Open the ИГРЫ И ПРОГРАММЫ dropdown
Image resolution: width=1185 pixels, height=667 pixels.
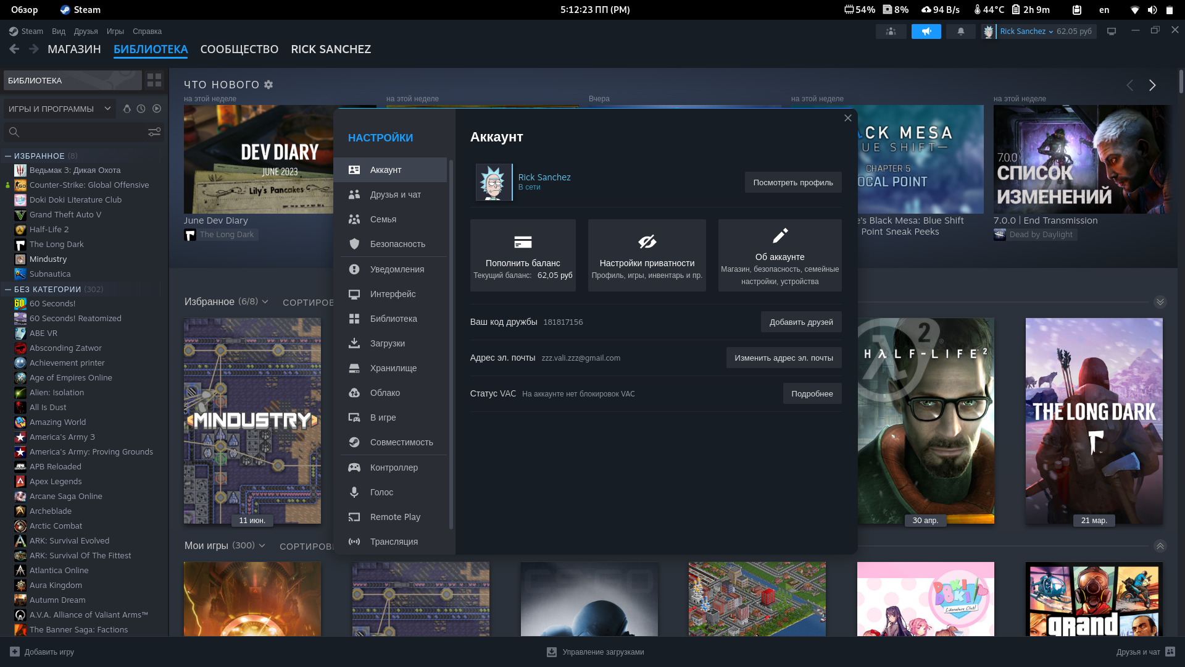pos(59,109)
